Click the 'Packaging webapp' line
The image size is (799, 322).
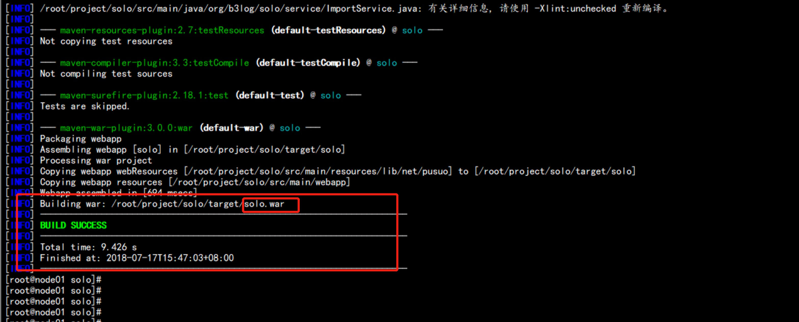tap(81, 139)
